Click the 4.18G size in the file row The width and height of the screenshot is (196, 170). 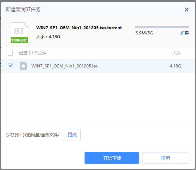coord(175,66)
